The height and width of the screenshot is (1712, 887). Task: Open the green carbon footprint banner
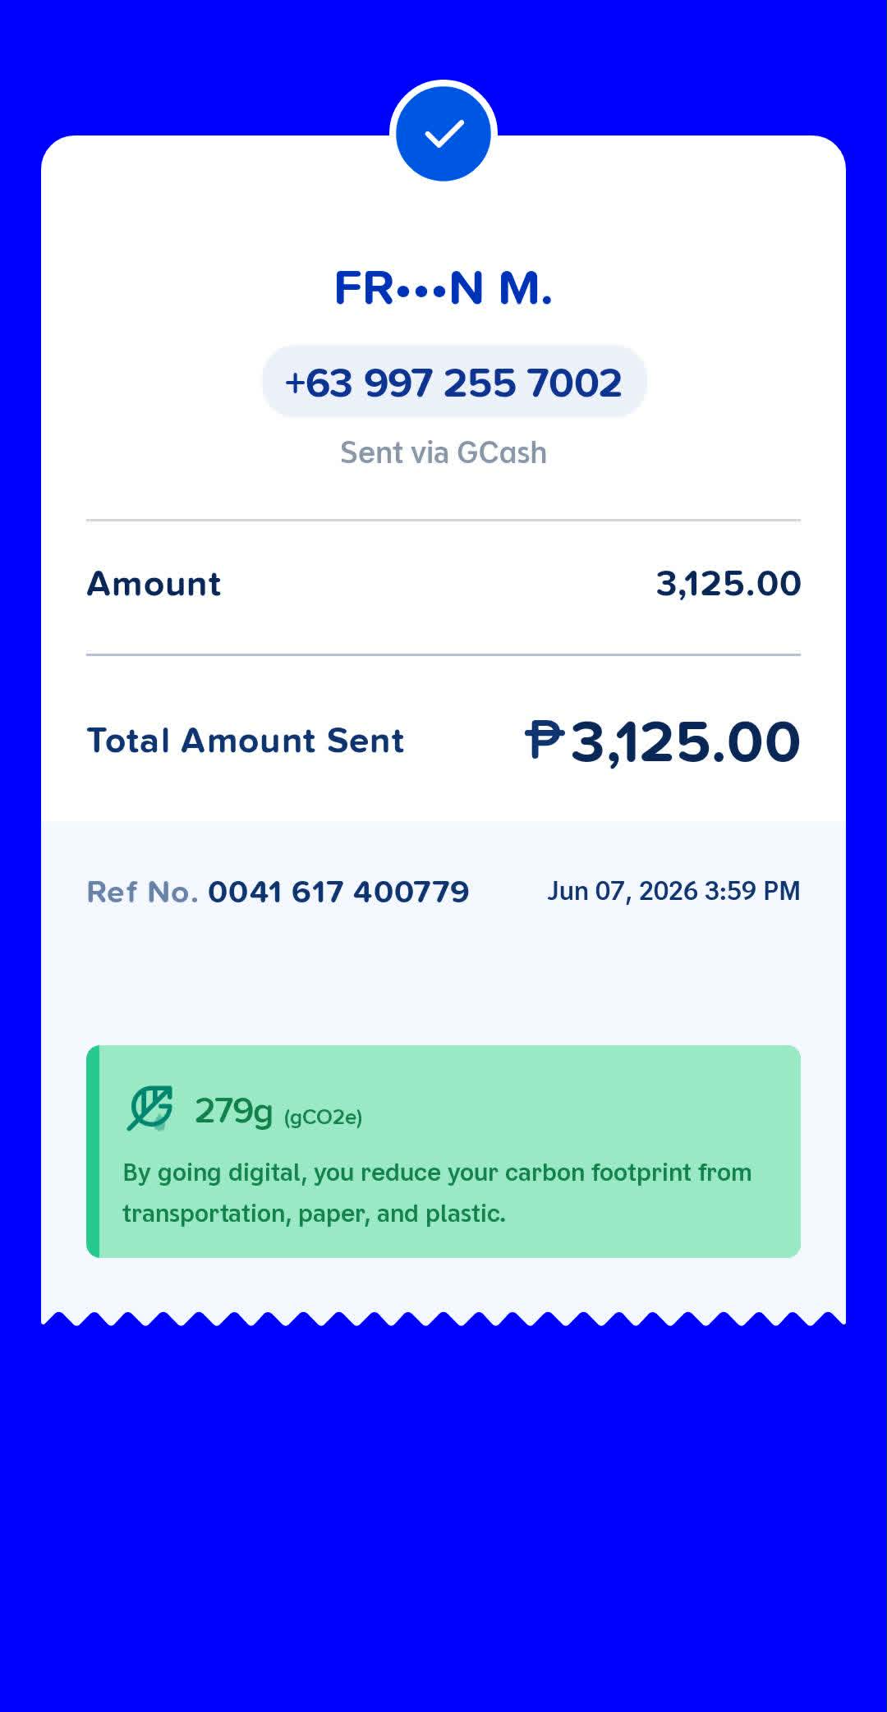tap(443, 1151)
